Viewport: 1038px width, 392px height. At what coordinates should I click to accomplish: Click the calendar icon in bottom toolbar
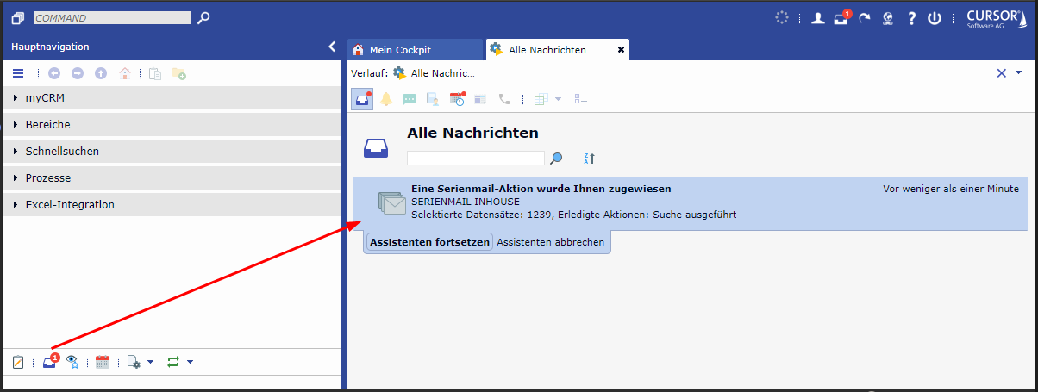pos(103,363)
